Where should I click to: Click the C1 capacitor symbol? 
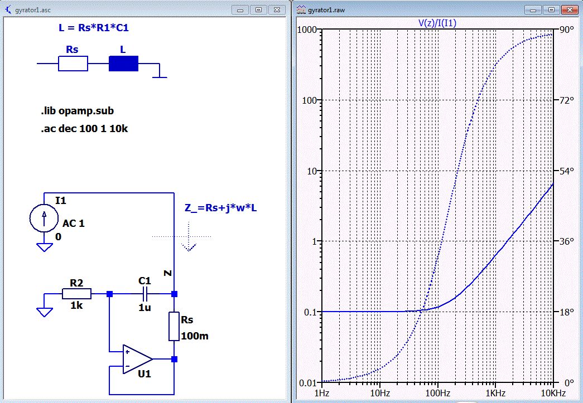(x=145, y=294)
